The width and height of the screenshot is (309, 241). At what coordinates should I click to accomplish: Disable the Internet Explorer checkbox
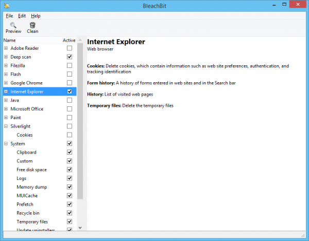(x=70, y=91)
